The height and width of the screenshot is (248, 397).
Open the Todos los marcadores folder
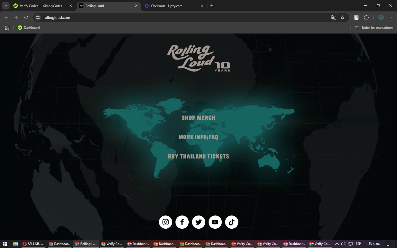(x=374, y=28)
